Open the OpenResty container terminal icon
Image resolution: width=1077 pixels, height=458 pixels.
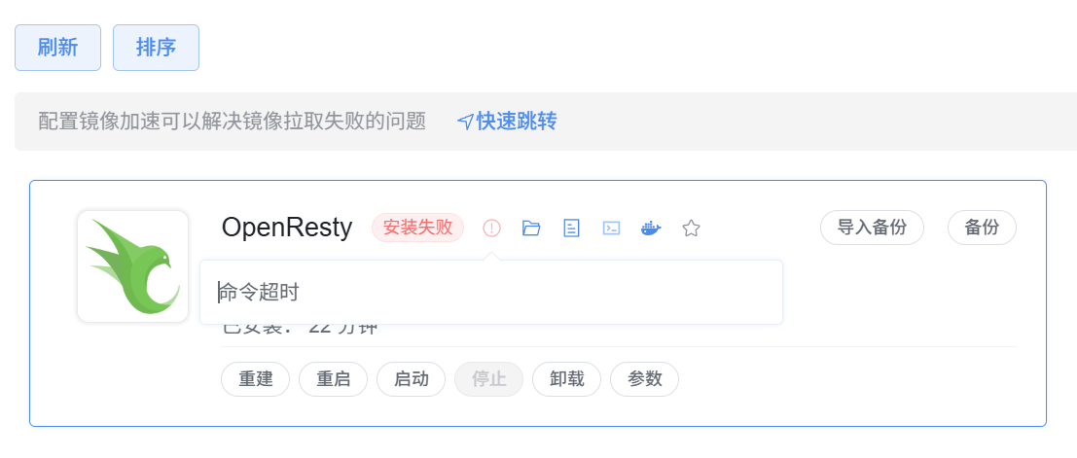tap(611, 229)
